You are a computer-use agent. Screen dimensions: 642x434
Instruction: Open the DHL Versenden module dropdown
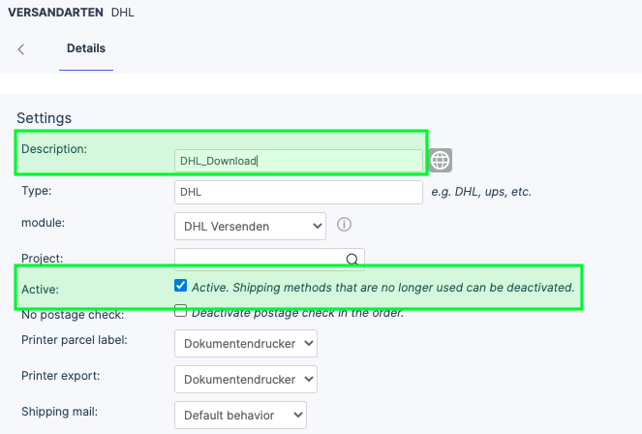[x=250, y=226]
